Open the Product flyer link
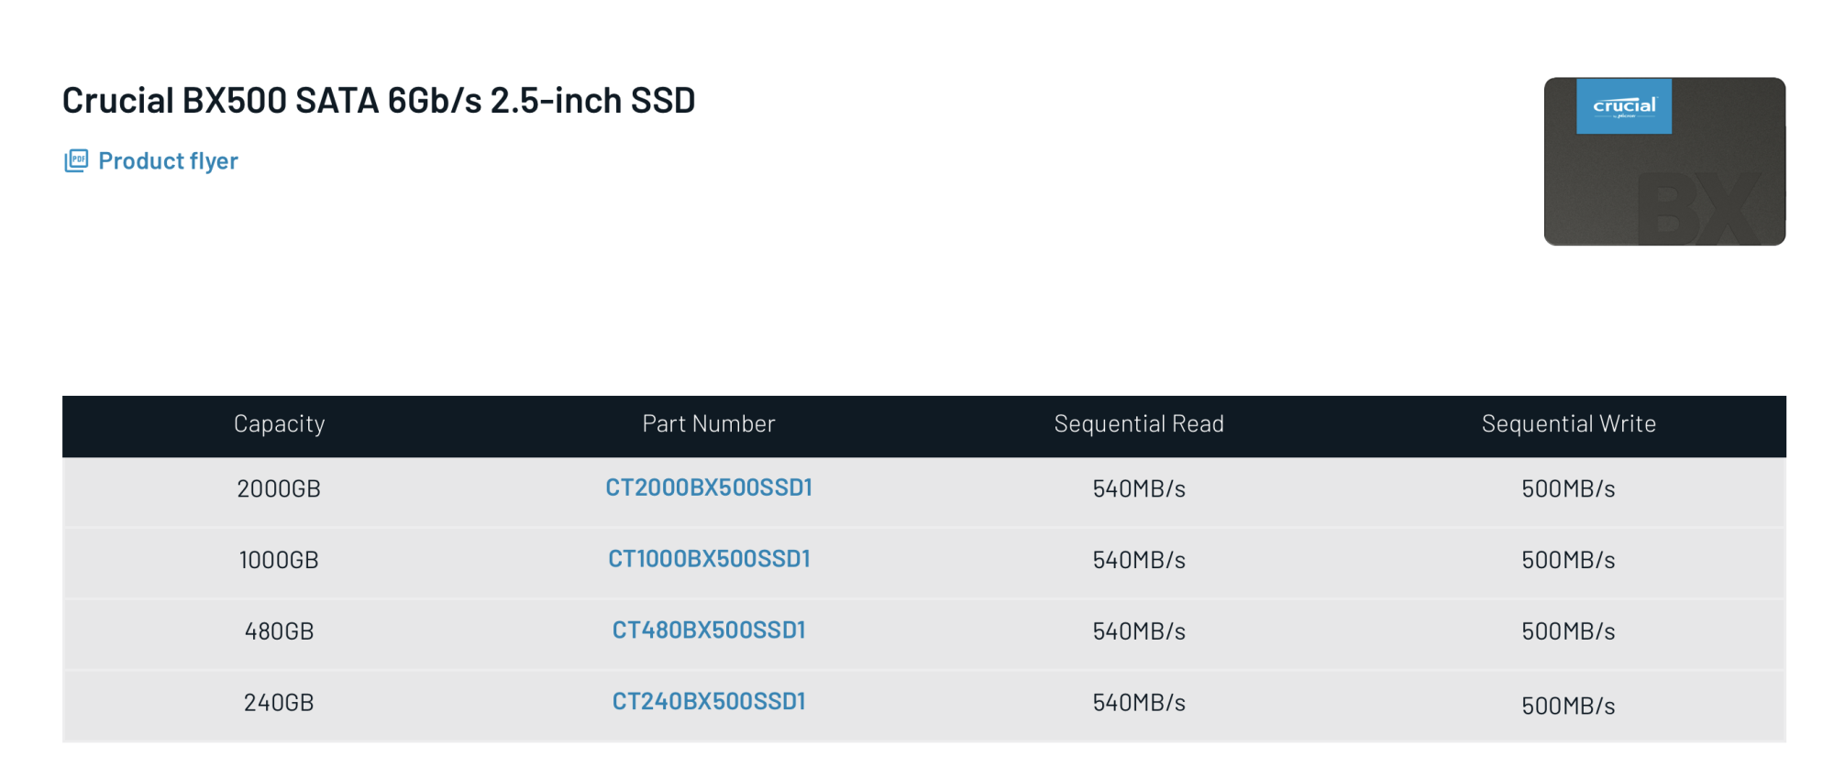Image resolution: width=1834 pixels, height=778 pixels. (168, 161)
